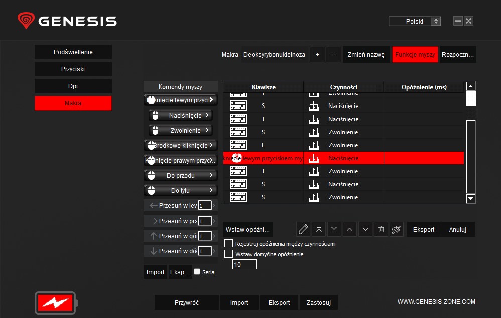Open the Polski language dropdown
This screenshot has width=501, height=318.
point(415,21)
